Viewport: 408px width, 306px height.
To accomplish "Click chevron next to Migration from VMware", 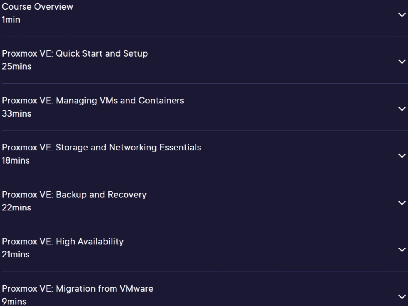I will (x=402, y=297).
